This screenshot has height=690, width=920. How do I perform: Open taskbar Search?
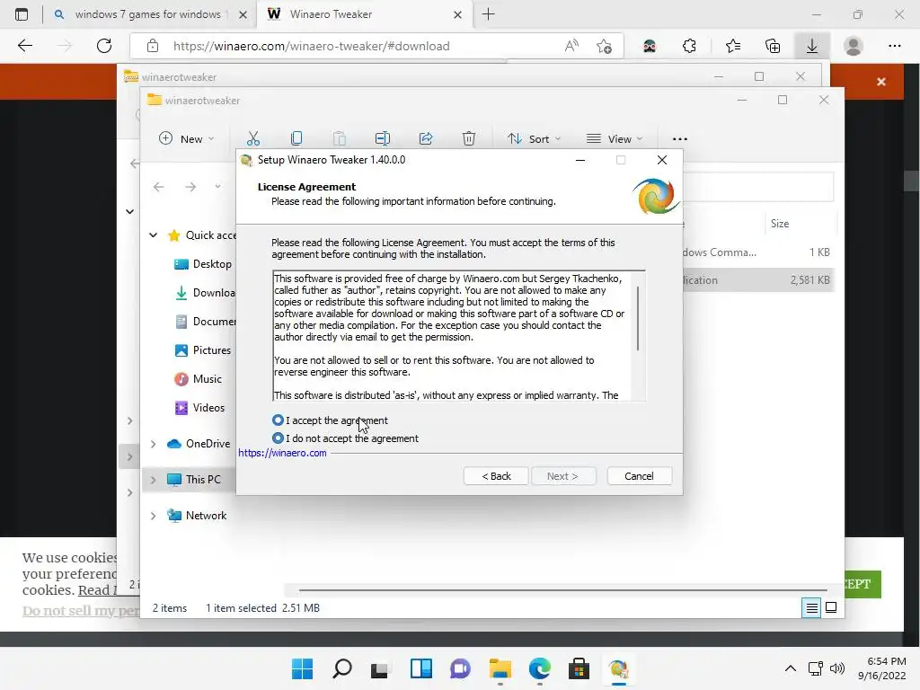[x=342, y=668]
